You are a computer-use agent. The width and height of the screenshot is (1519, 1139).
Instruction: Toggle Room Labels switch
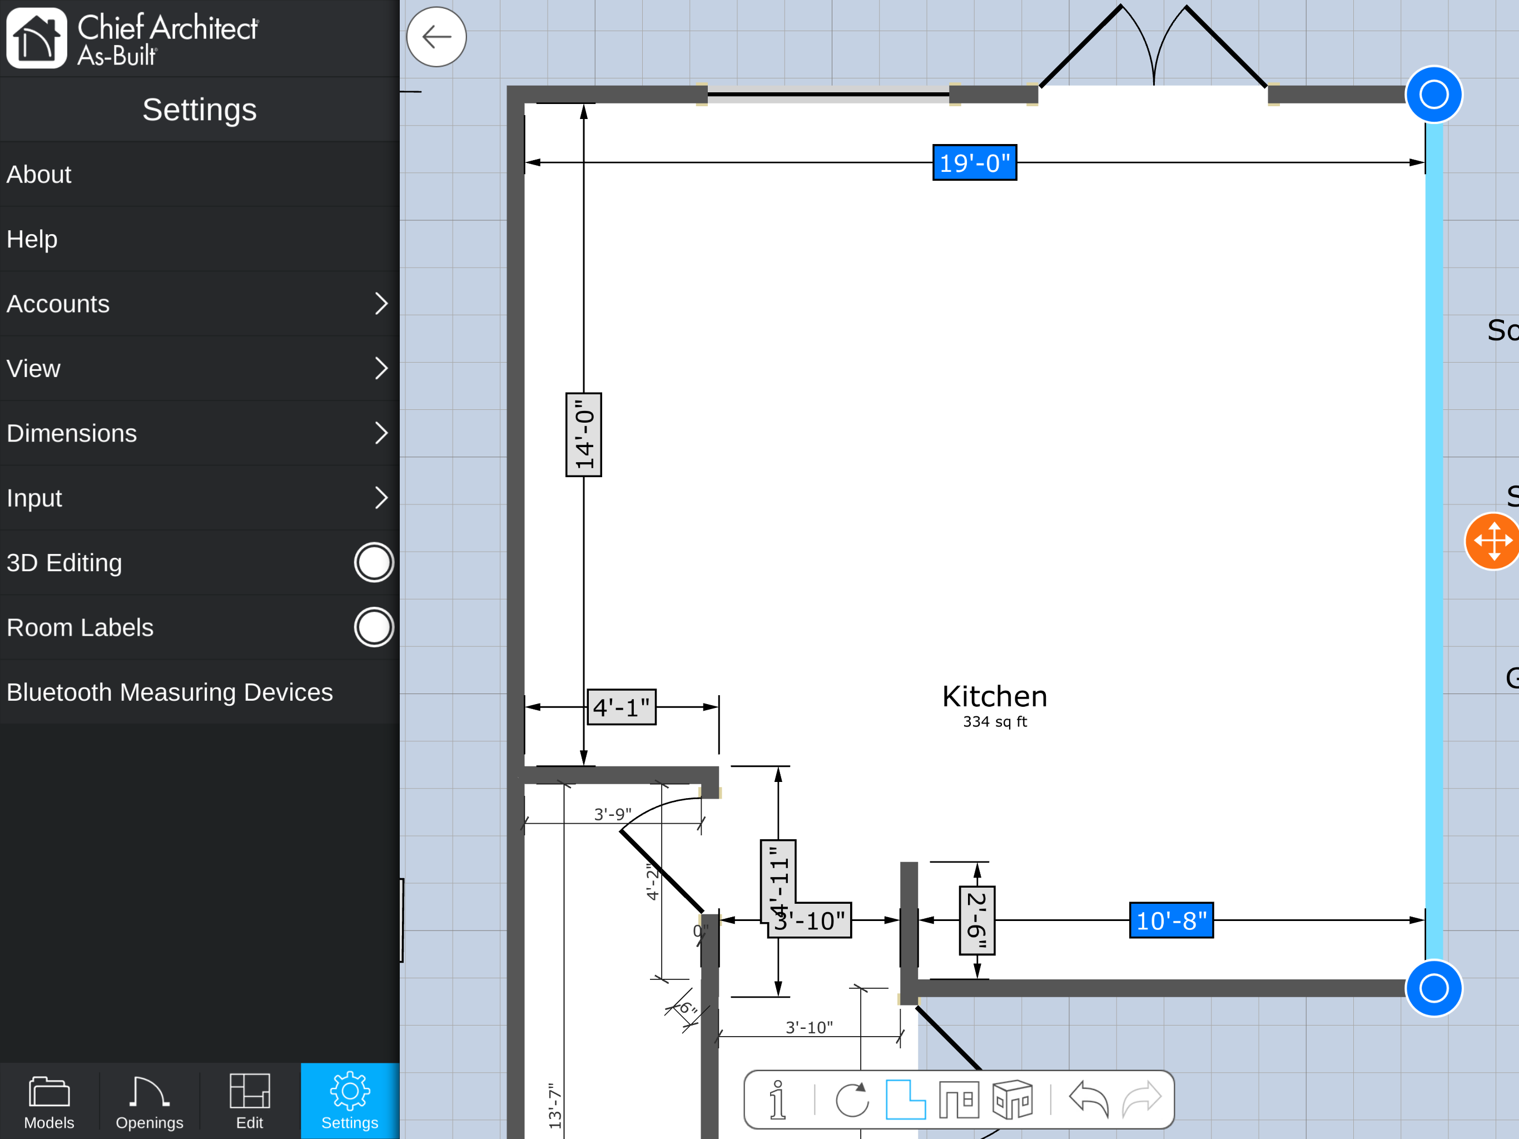pos(374,627)
